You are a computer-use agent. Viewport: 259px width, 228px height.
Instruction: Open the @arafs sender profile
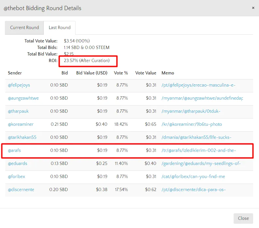(14, 150)
